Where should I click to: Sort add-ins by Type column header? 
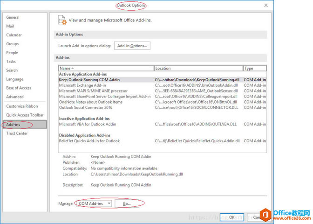(255, 69)
